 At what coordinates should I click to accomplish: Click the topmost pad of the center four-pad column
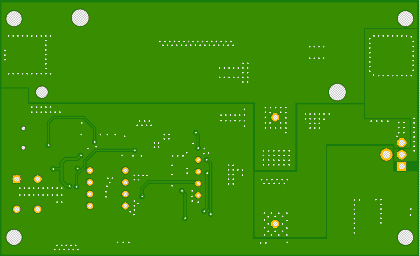[198, 160]
